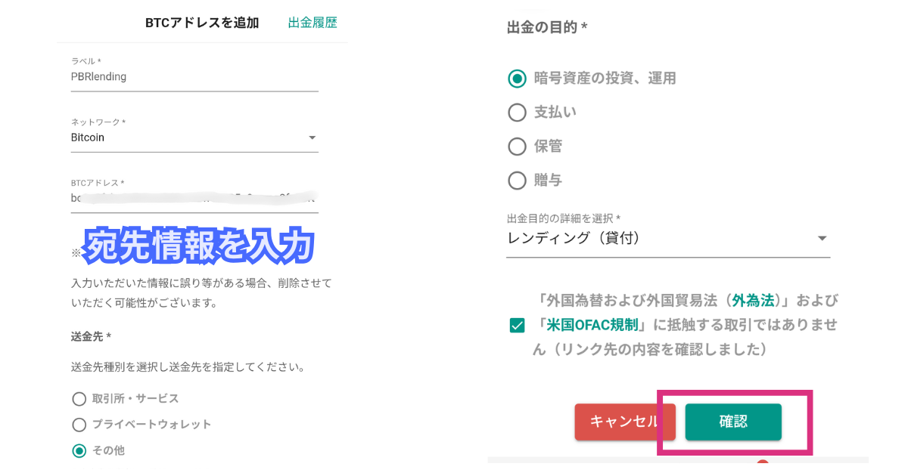This screenshot has width=908, height=476.
Task: Open the 外為法 hyperlink
Action: 753,301
